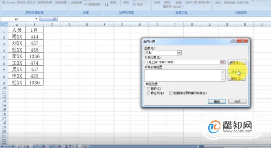Click the reference list scroll up arrow
Viewport: 271px width, 148px height.
(223, 72)
